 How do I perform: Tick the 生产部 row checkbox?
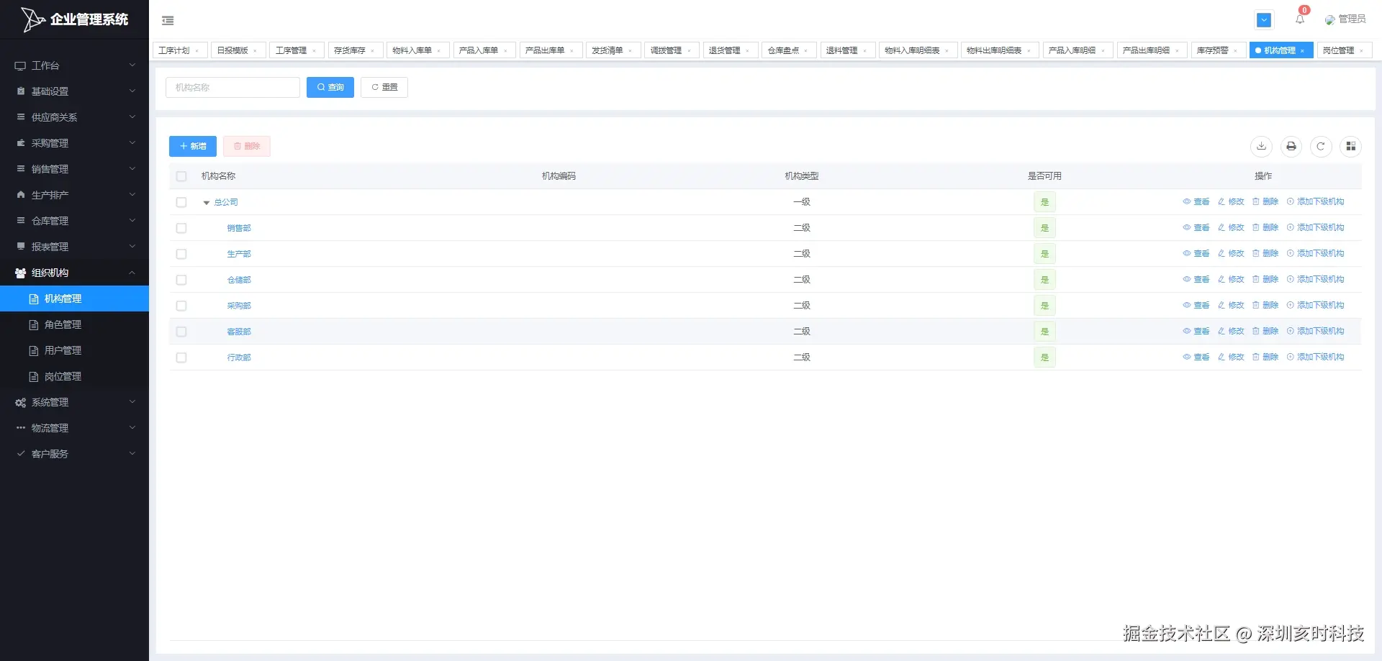[181, 254]
